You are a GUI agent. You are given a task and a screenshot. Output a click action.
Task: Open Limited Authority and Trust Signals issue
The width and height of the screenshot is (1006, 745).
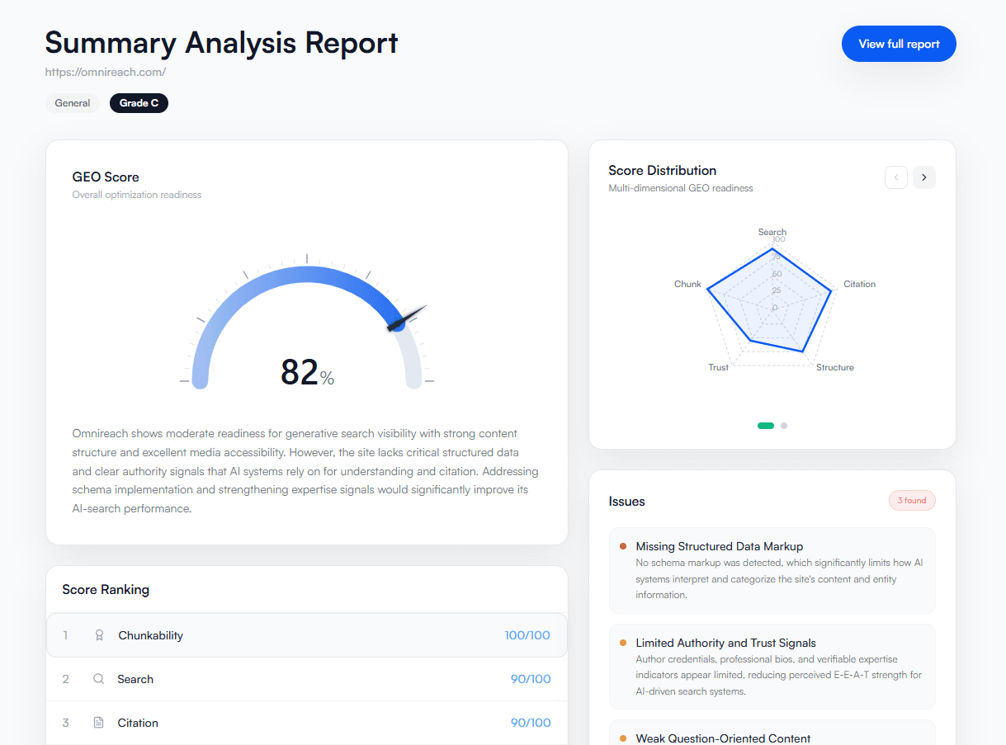coord(772,667)
